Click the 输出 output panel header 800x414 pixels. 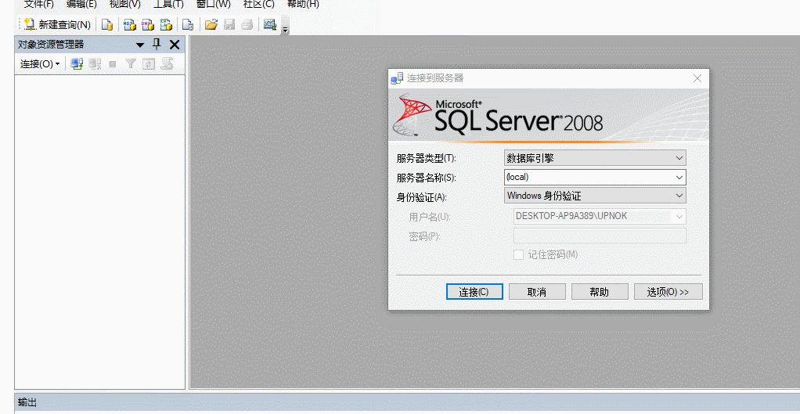point(407,403)
